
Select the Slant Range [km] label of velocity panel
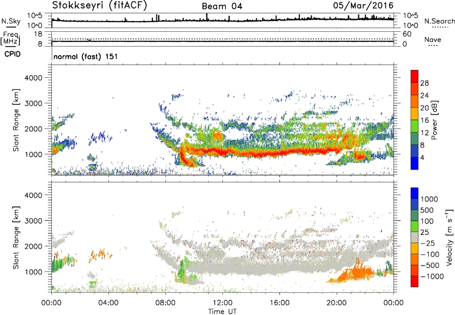[16, 237]
